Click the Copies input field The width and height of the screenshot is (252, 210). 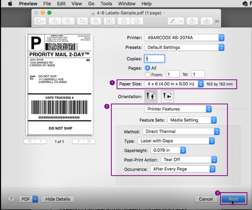(x=154, y=59)
